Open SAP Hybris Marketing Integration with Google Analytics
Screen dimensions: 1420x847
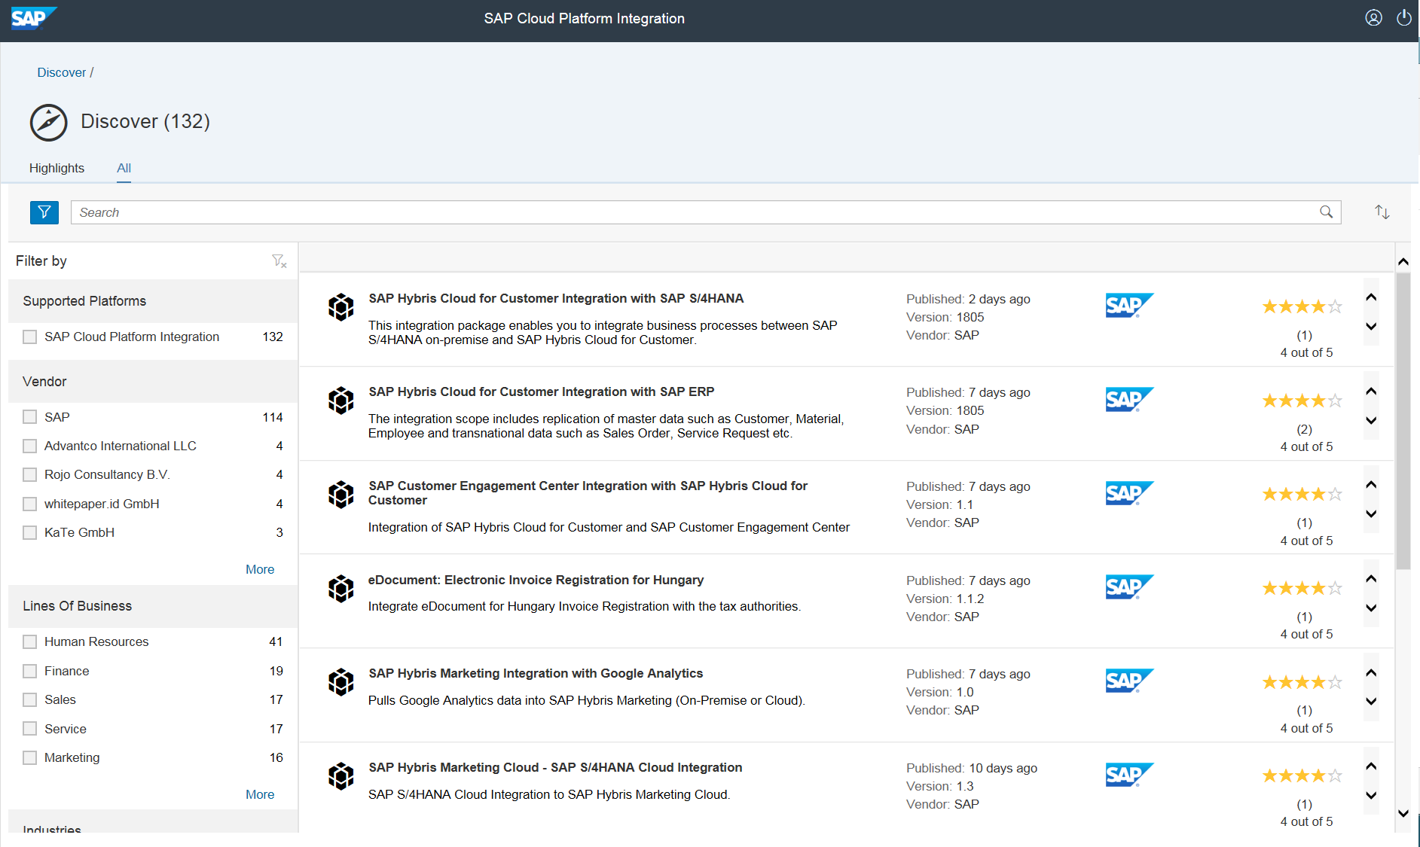536,674
